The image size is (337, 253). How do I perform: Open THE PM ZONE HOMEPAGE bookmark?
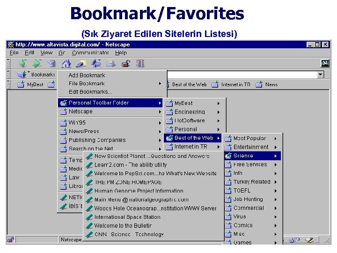point(153,182)
